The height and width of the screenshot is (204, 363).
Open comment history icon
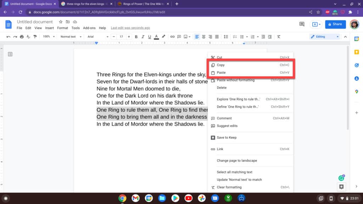(302, 24)
